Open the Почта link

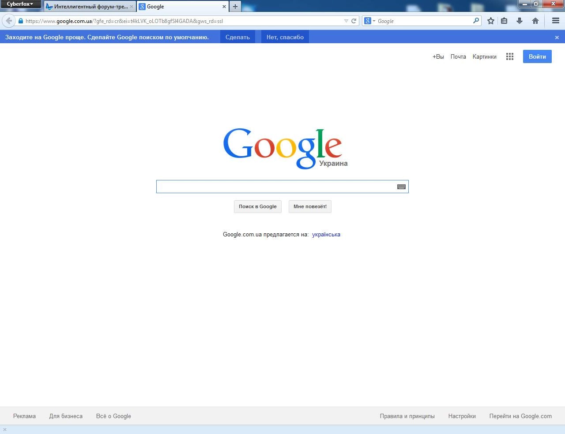coord(458,56)
